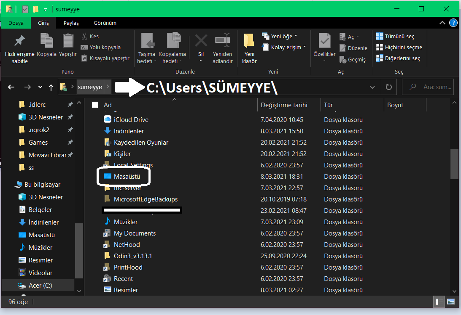This screenshot has width=461, height=315.
Task: Open Özellikler (Properties)
Action: 324,46
